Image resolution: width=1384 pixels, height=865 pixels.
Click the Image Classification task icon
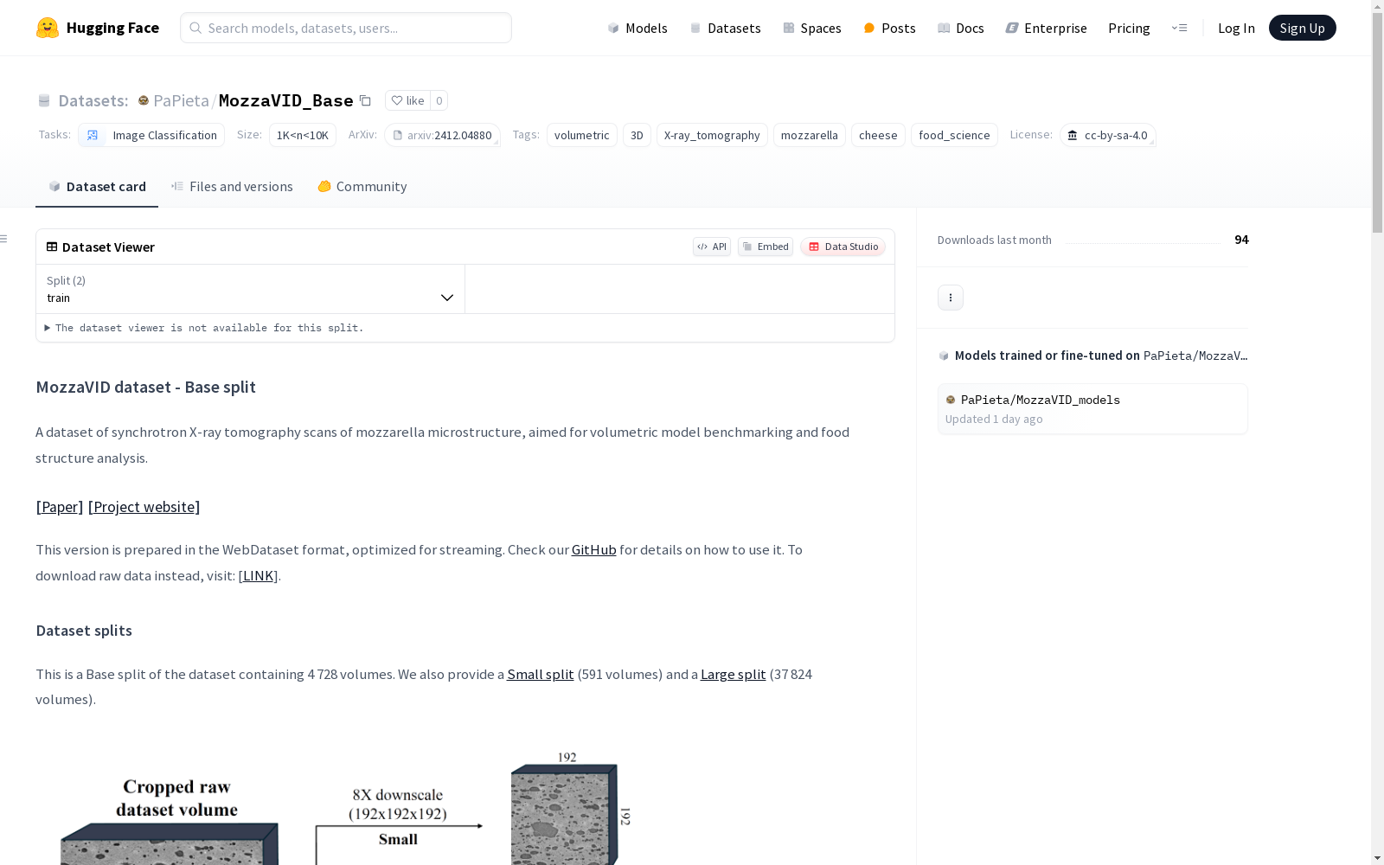pyautogui.click(x=93, y=135)
